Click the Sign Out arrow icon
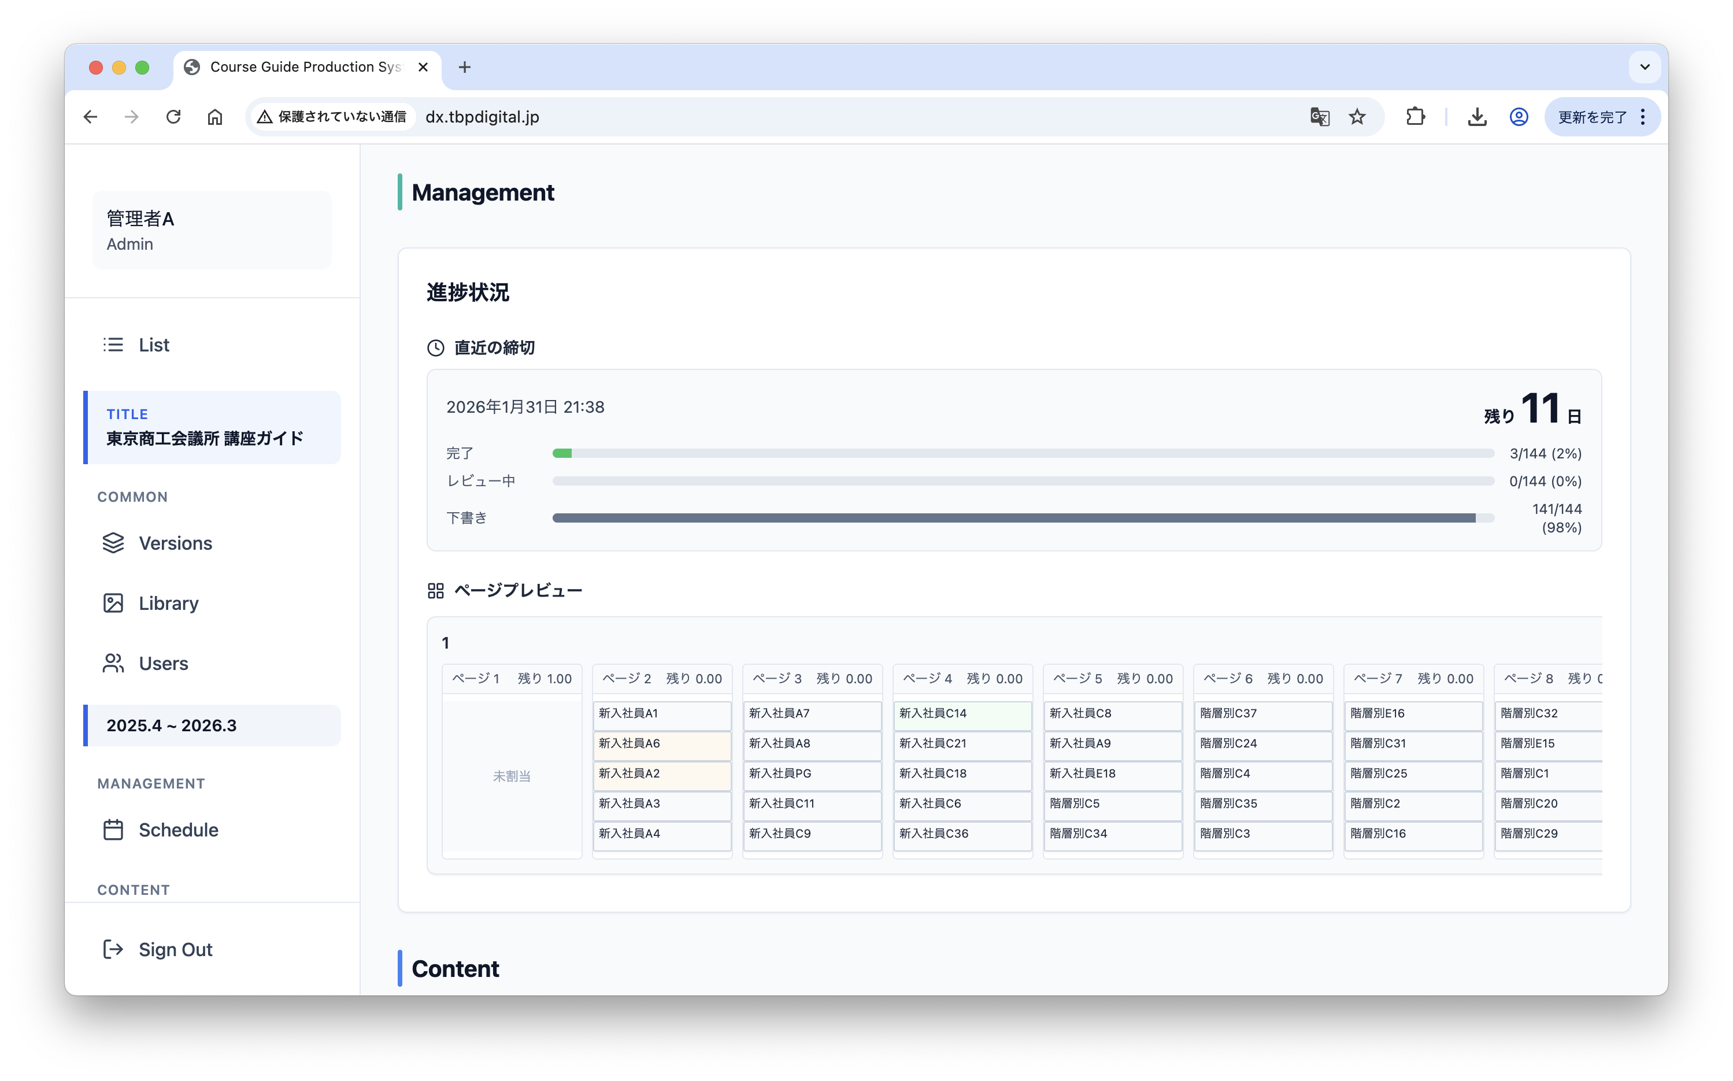Screen dimensions: 1733x1081 (113, 949)
